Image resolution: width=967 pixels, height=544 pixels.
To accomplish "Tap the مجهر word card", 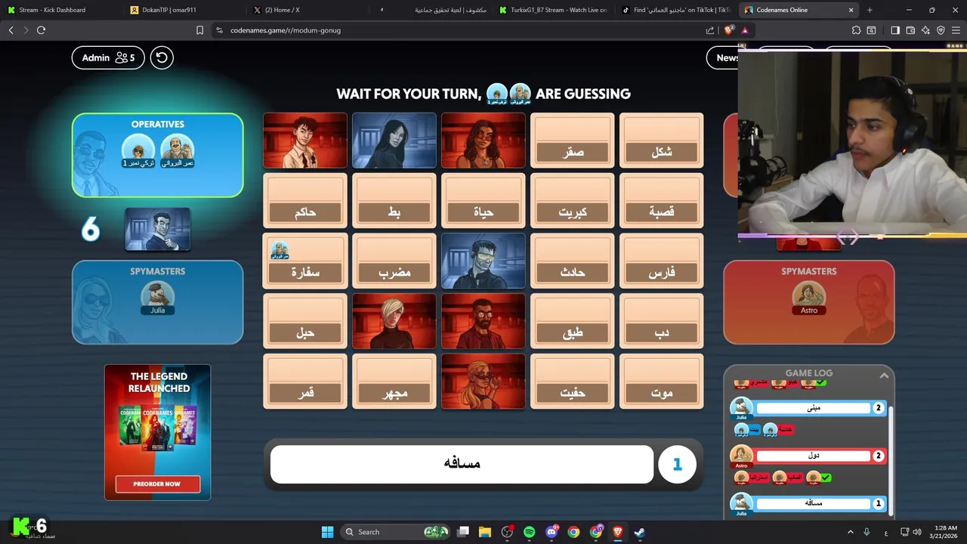I will pyautogui.click(x=394, y=382).
